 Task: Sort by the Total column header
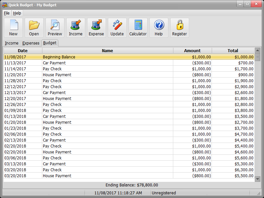point(233,51)
